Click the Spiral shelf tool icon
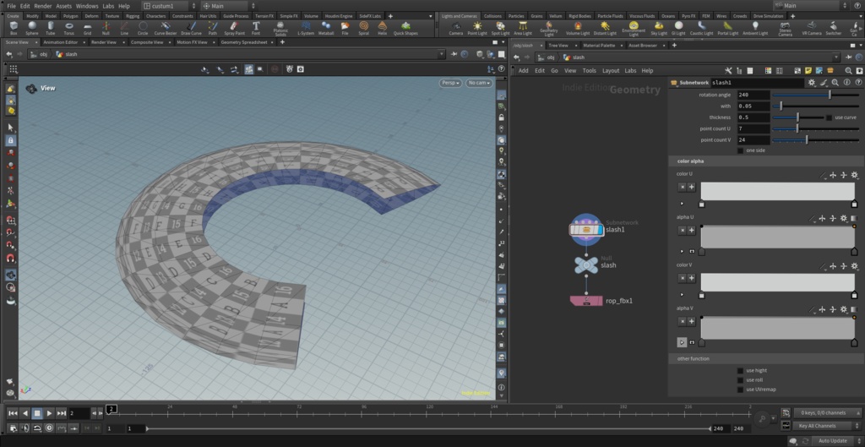 363,27
